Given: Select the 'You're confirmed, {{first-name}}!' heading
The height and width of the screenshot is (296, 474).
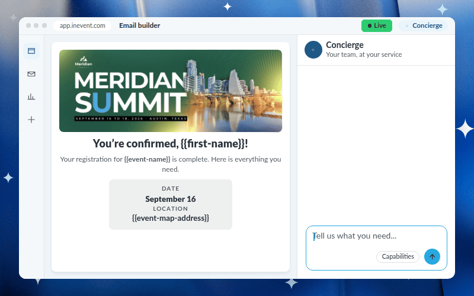Looking at the screenshot, I should [171, 143].
